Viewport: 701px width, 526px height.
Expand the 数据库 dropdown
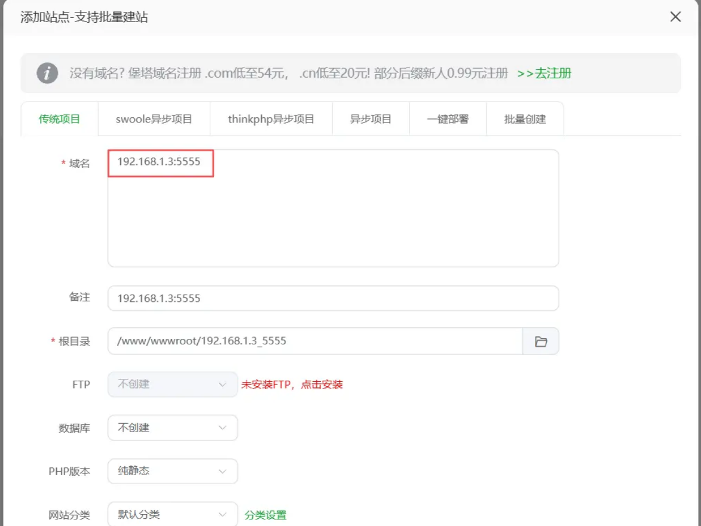(172, 428)
